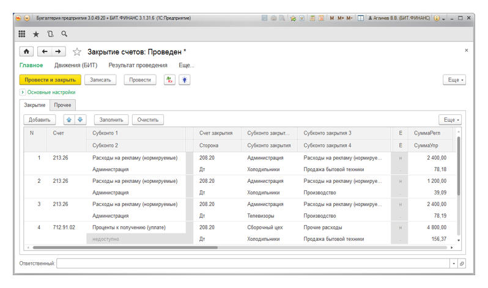This screenshot has height=288, width=488.
Task: Click the search magnifier icon
Action: click(64, 34)
